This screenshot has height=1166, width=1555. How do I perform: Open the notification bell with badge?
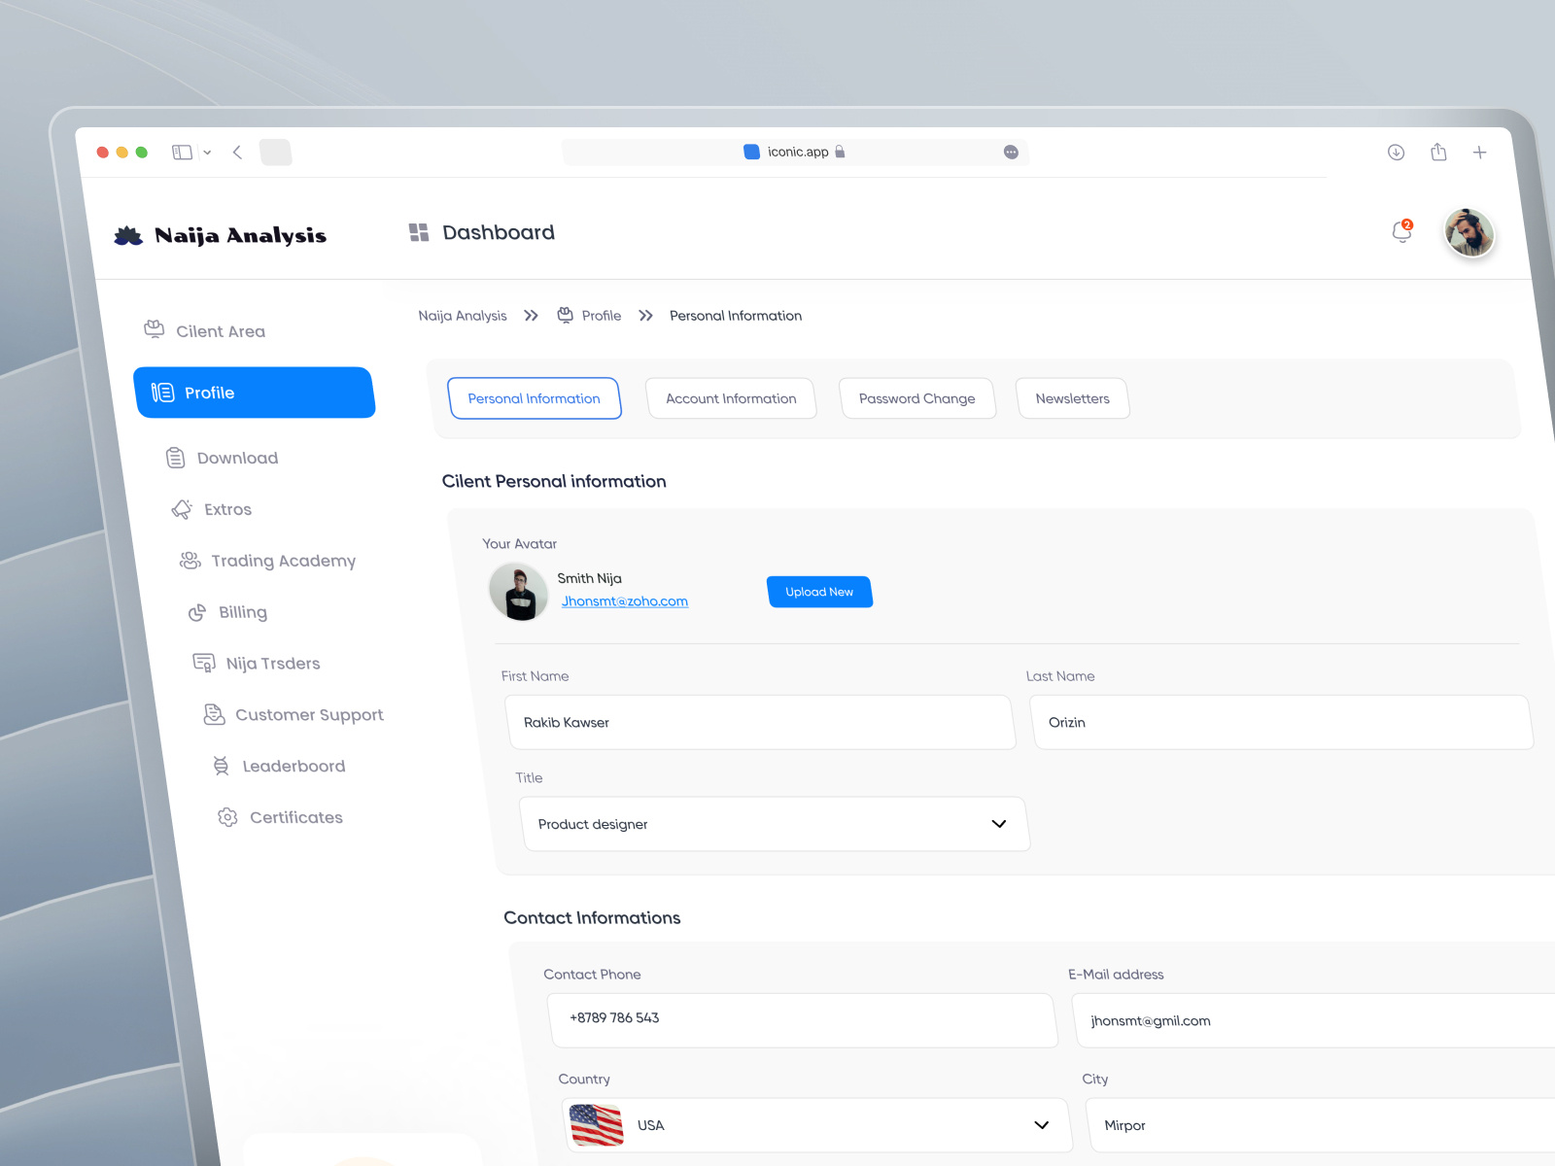[1400, 232]
